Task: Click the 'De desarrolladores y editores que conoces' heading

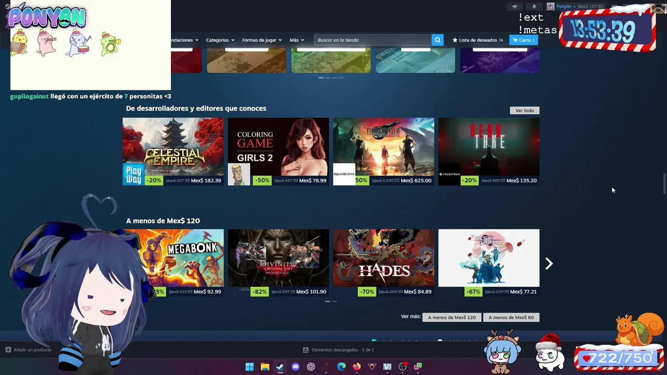Action: click(196, 108)
